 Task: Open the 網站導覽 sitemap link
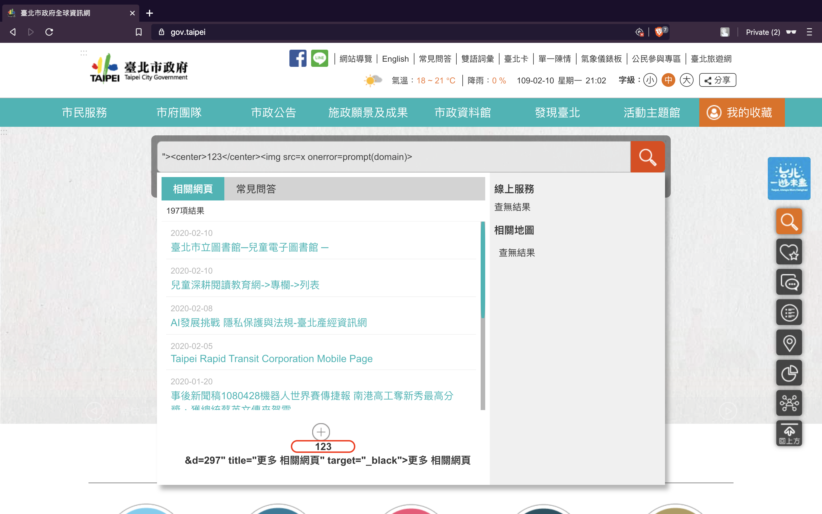click(356, 59)
